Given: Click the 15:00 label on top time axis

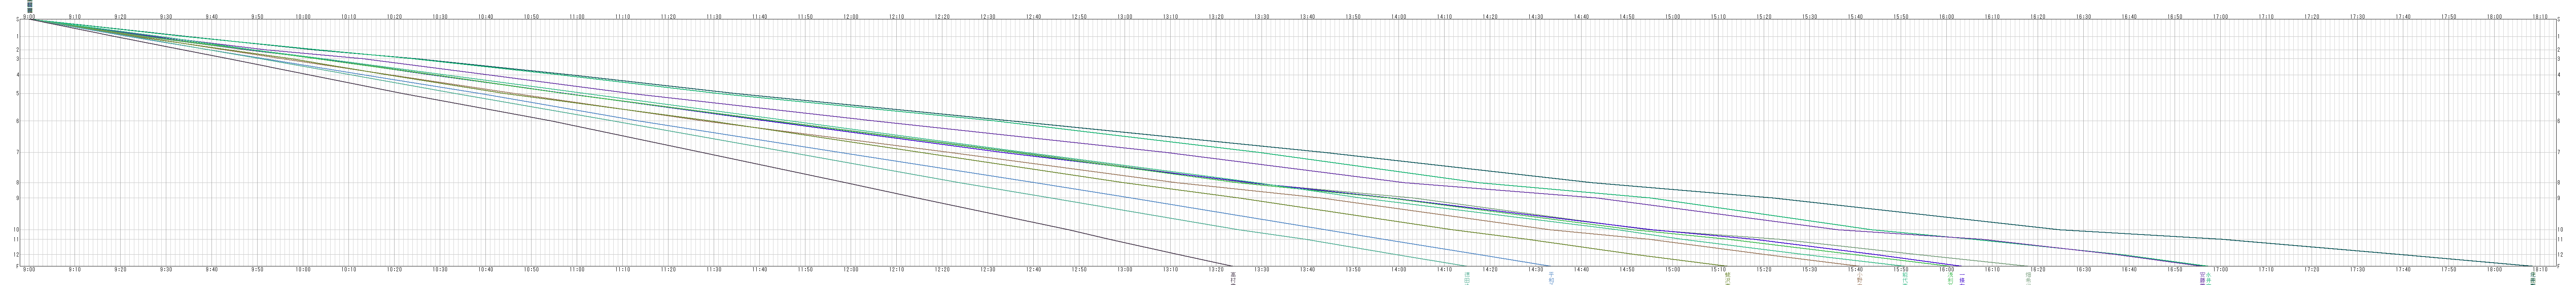Looking at the screenshot, I should (x=1673, y=17).
